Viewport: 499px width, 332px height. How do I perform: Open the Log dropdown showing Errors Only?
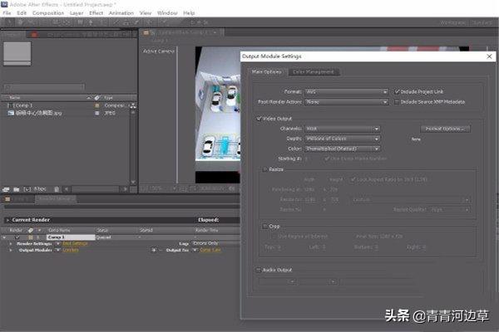[x=215, y=243]
